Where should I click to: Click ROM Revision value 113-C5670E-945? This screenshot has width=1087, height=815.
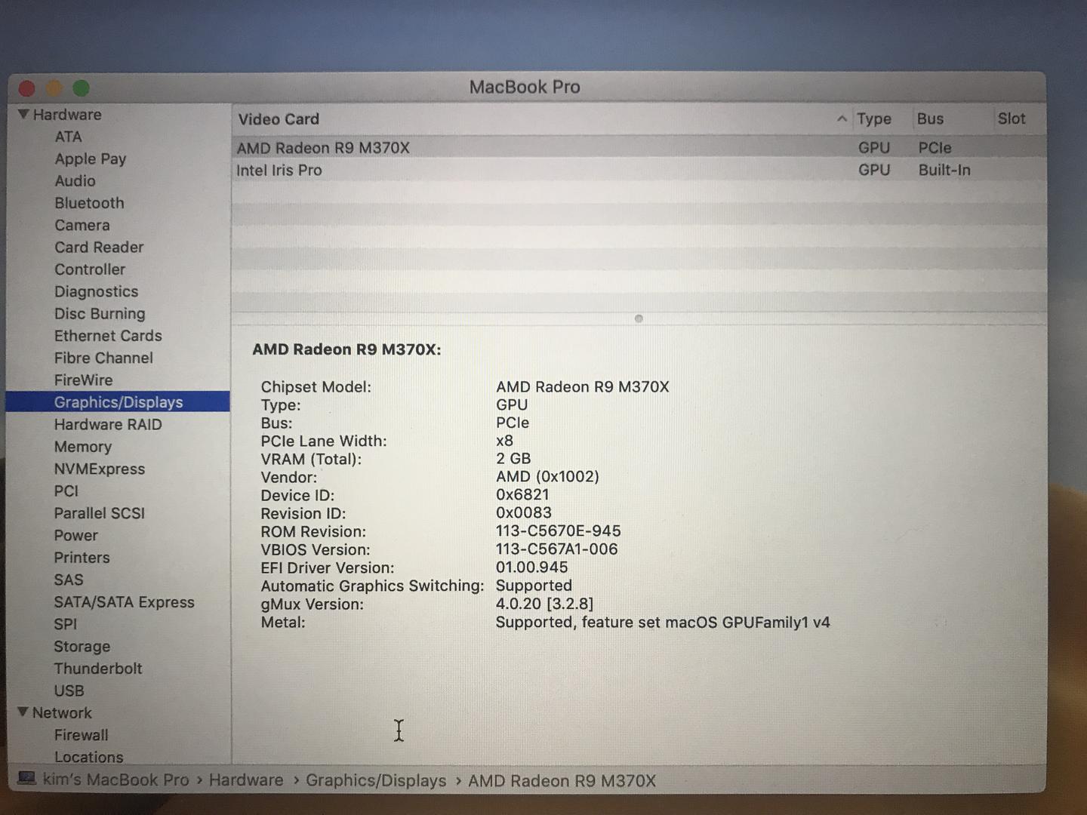click(x=559, y=531)
